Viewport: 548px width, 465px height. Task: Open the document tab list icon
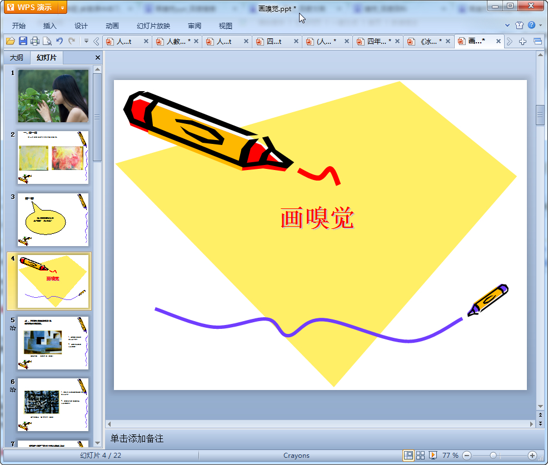point(538,42)
